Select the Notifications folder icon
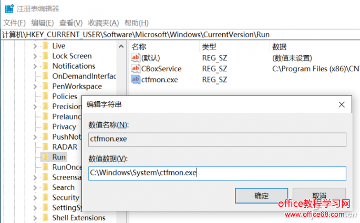360x223 pixels. coord(45,66)
